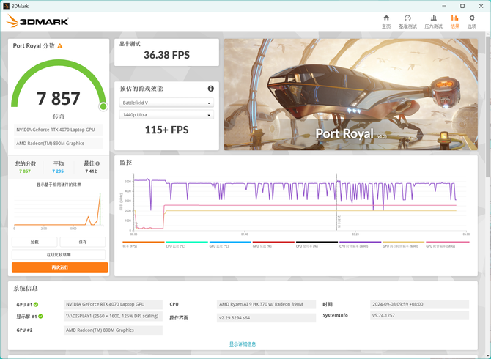Go to the 主页 home tab

pyautogui.click(x=386, y=21)
